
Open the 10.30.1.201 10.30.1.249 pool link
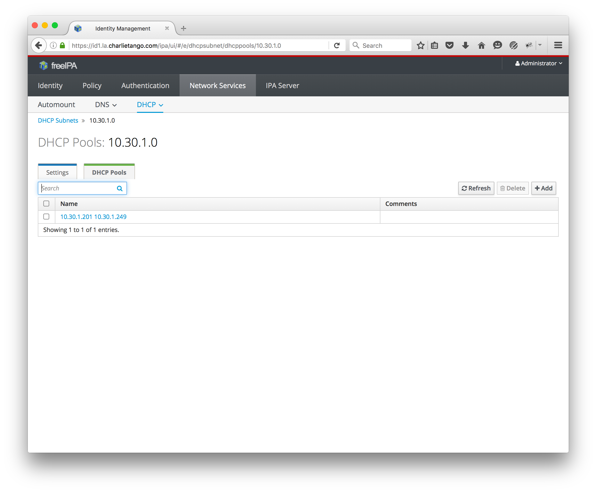point(93,217)
